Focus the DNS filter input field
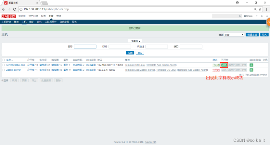This screenshot has width=270, height=145. click(x=120, y=47)
